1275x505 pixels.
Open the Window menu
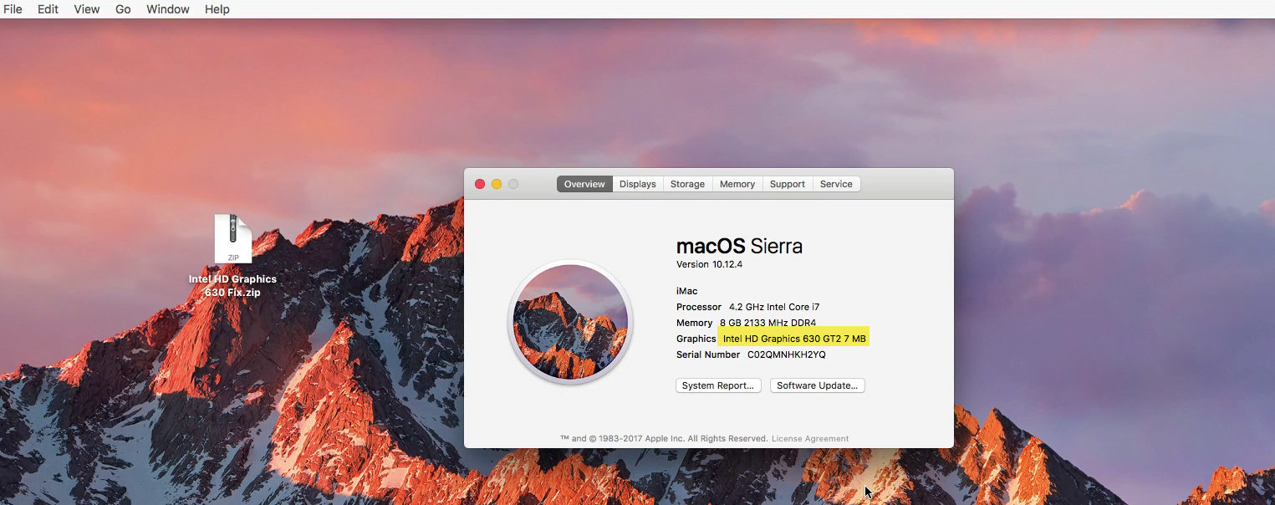[x=168, y=9]
